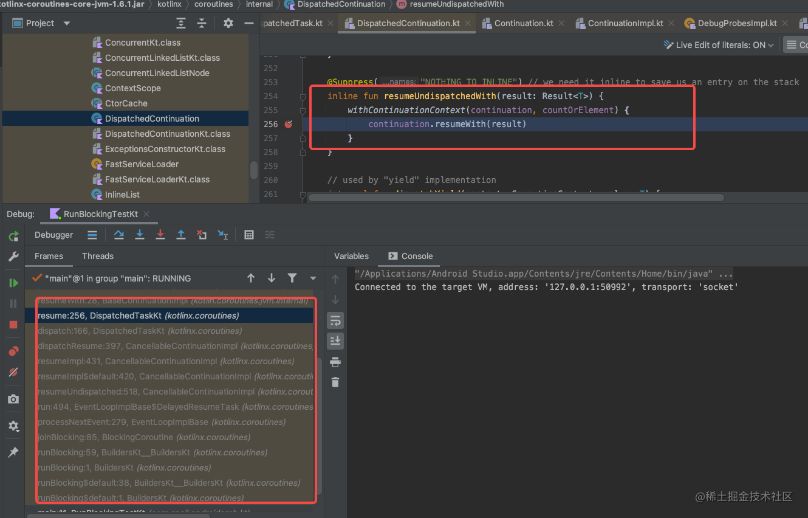Open the Variables tab
Viewport: 808px width, 518px height.
pyautogui.click(x=351, y=256)
